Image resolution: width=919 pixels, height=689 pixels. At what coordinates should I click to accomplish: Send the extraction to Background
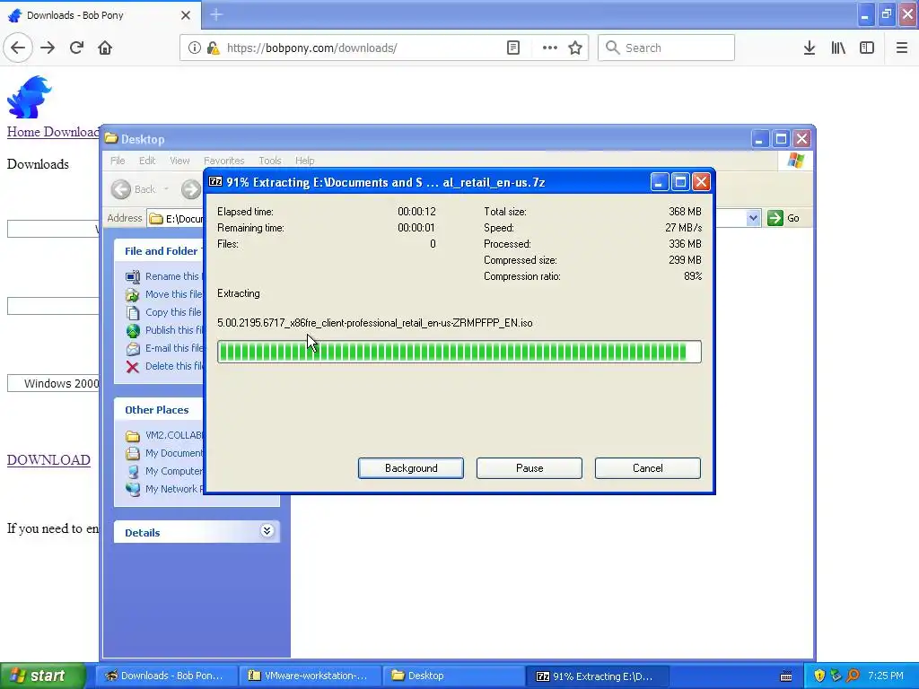[411, 468]
